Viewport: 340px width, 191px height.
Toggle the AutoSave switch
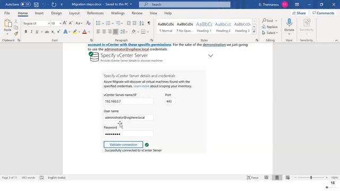[25, 4]
